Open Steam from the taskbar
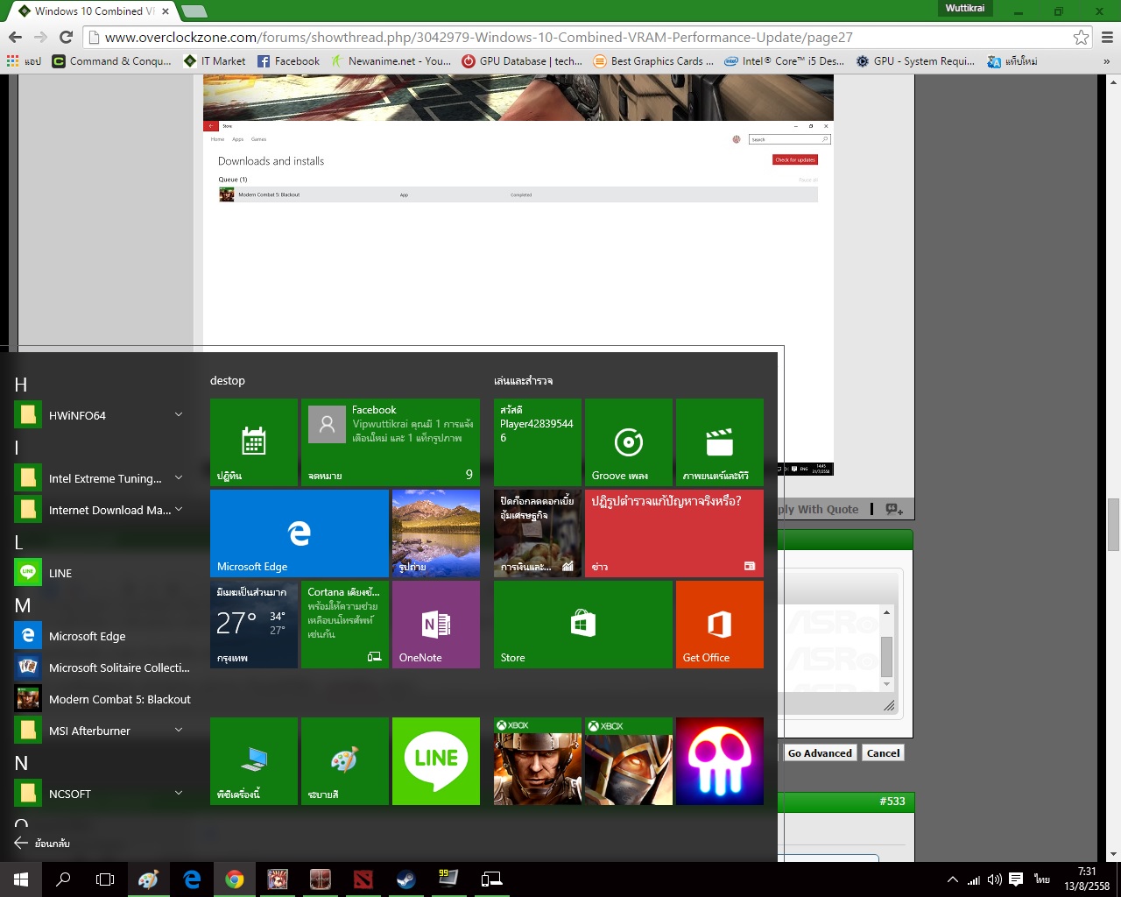Viewport: 1121px width, 897px height. point(405,879)
